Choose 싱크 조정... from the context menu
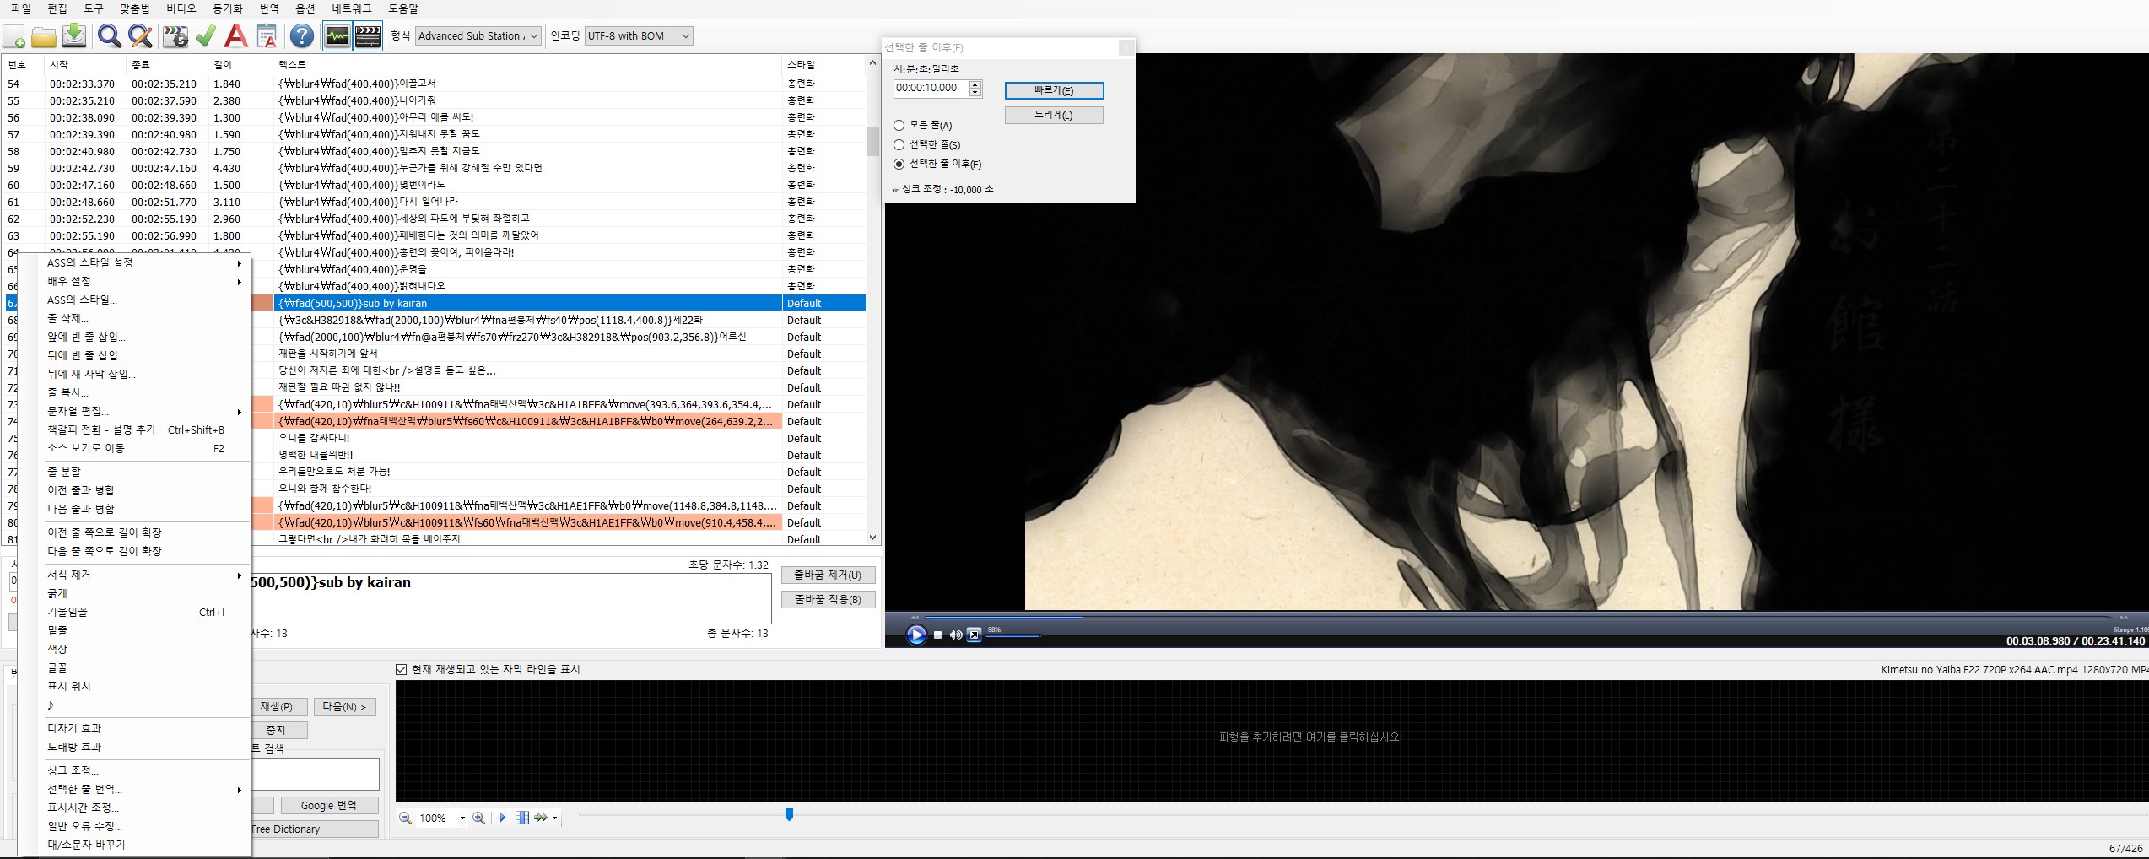 coord(145,770)
